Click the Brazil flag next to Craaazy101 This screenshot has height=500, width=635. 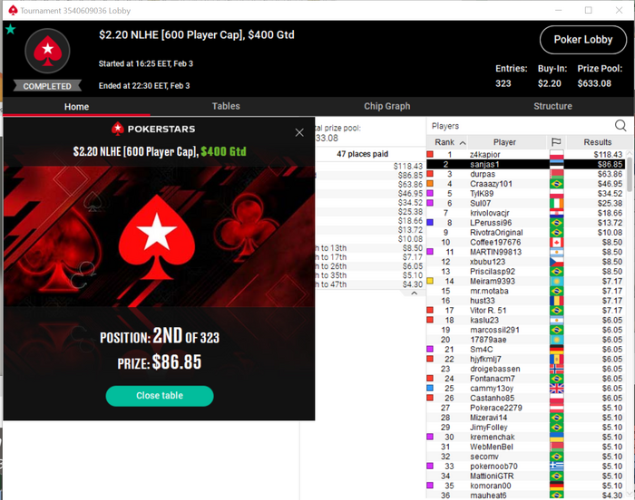point(556,184)
